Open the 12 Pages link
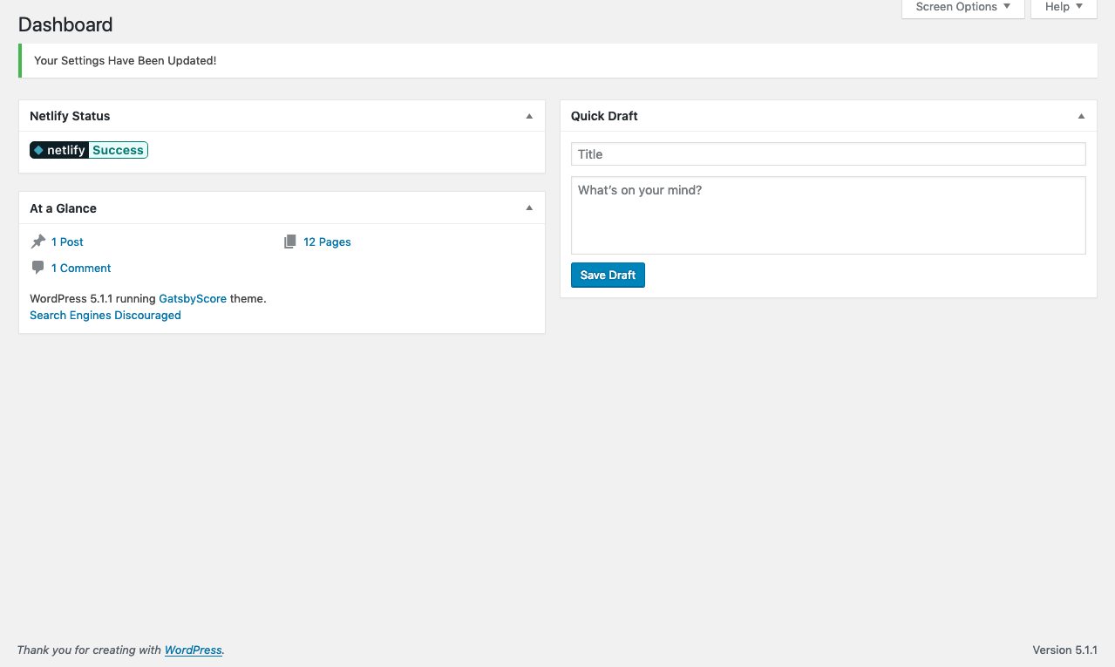The height and width of the screenshot is (667, 1115). [x=327, y=242]
